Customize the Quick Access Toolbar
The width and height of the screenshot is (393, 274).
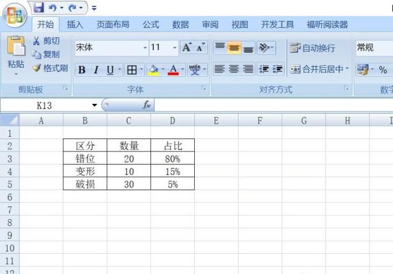point(95,8)
